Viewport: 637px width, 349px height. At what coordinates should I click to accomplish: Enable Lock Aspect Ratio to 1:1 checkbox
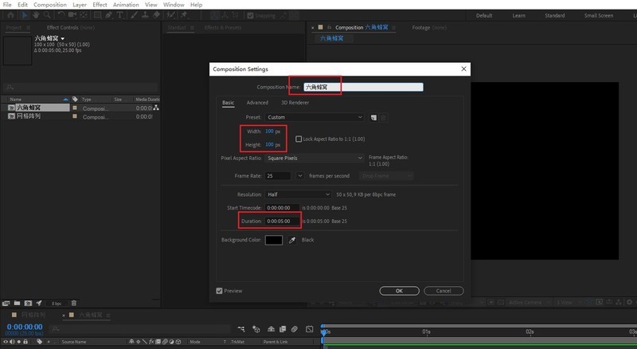coord(299,139)
